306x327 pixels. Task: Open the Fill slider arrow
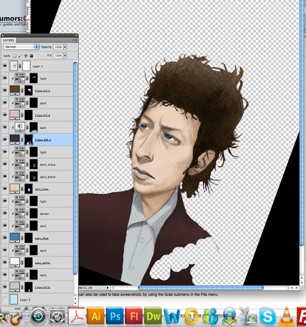[x=65, y=56]
